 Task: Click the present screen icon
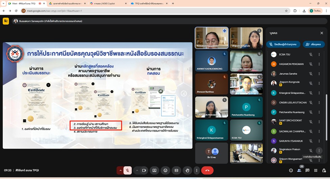[154, 171]
